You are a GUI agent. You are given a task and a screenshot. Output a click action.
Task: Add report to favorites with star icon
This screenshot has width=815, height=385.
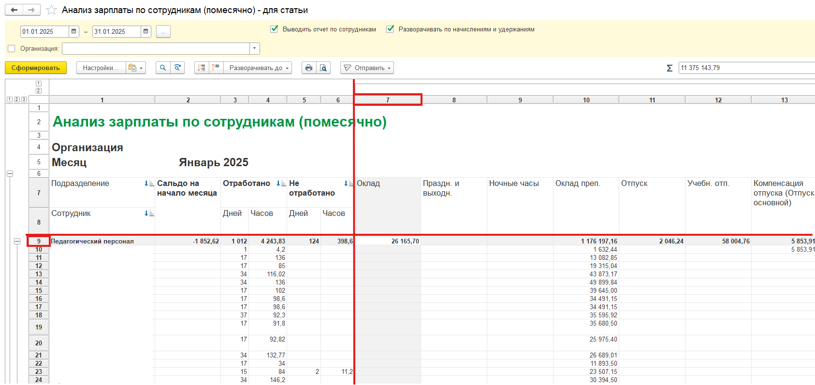point(51,10)
